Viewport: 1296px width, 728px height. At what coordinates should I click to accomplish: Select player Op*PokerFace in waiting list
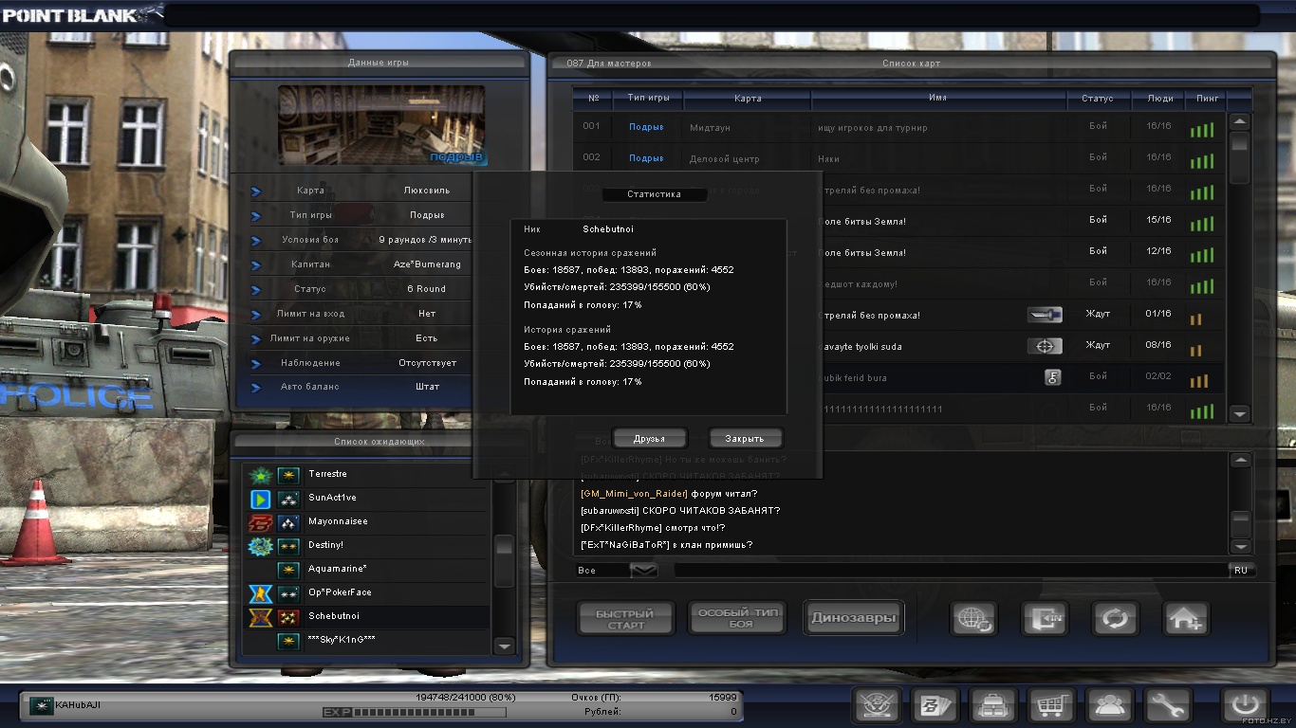(368, 592)
